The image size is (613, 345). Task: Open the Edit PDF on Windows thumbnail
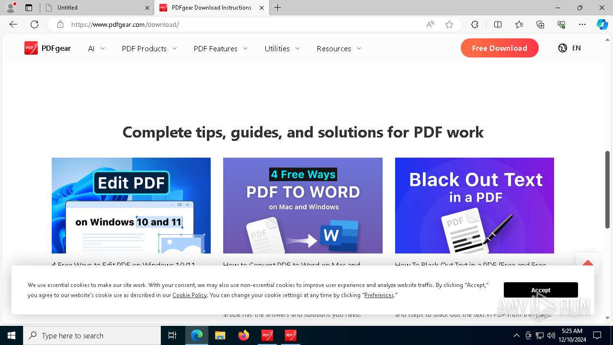tap(131, 206)
